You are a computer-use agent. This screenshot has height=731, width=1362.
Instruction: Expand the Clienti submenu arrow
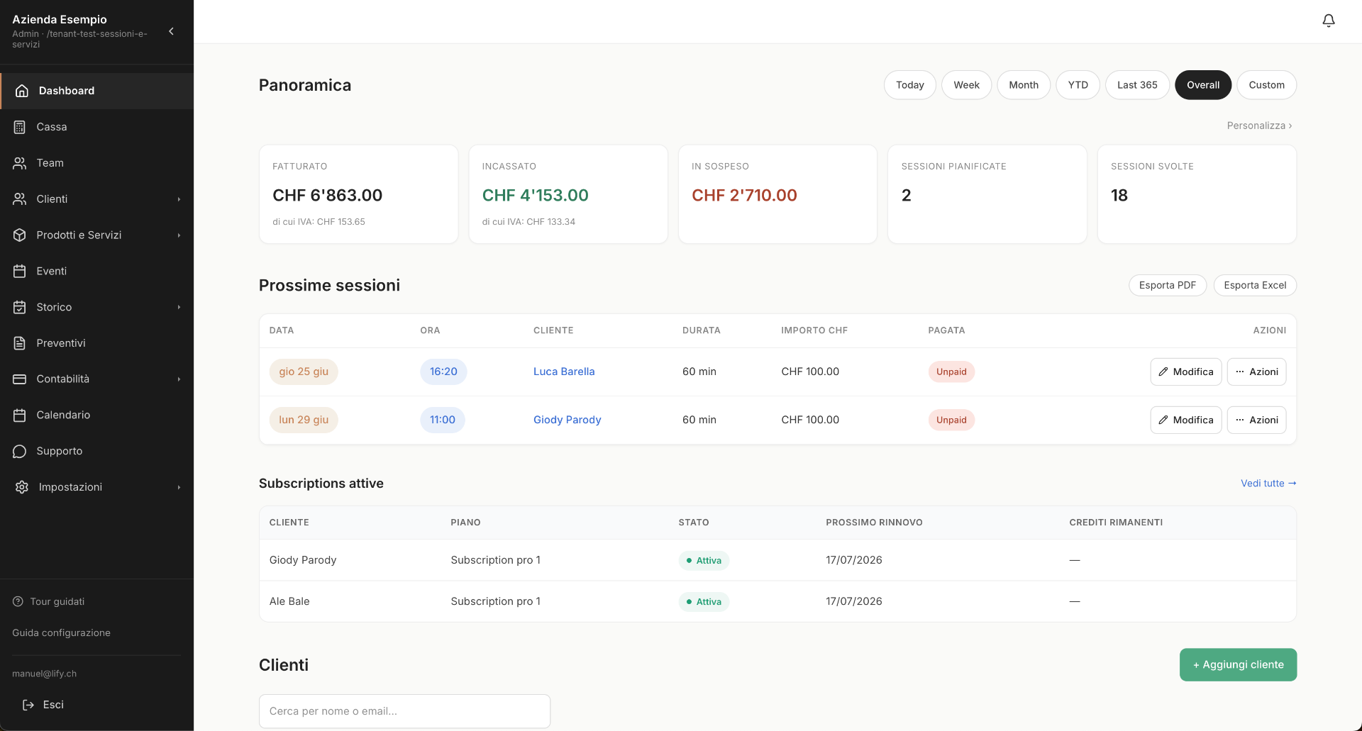click(x=179, y=199)
